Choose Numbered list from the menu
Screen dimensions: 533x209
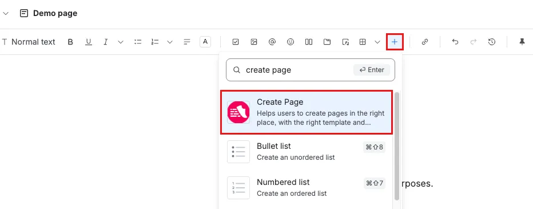pyautogui.click(x=307, y=188)
